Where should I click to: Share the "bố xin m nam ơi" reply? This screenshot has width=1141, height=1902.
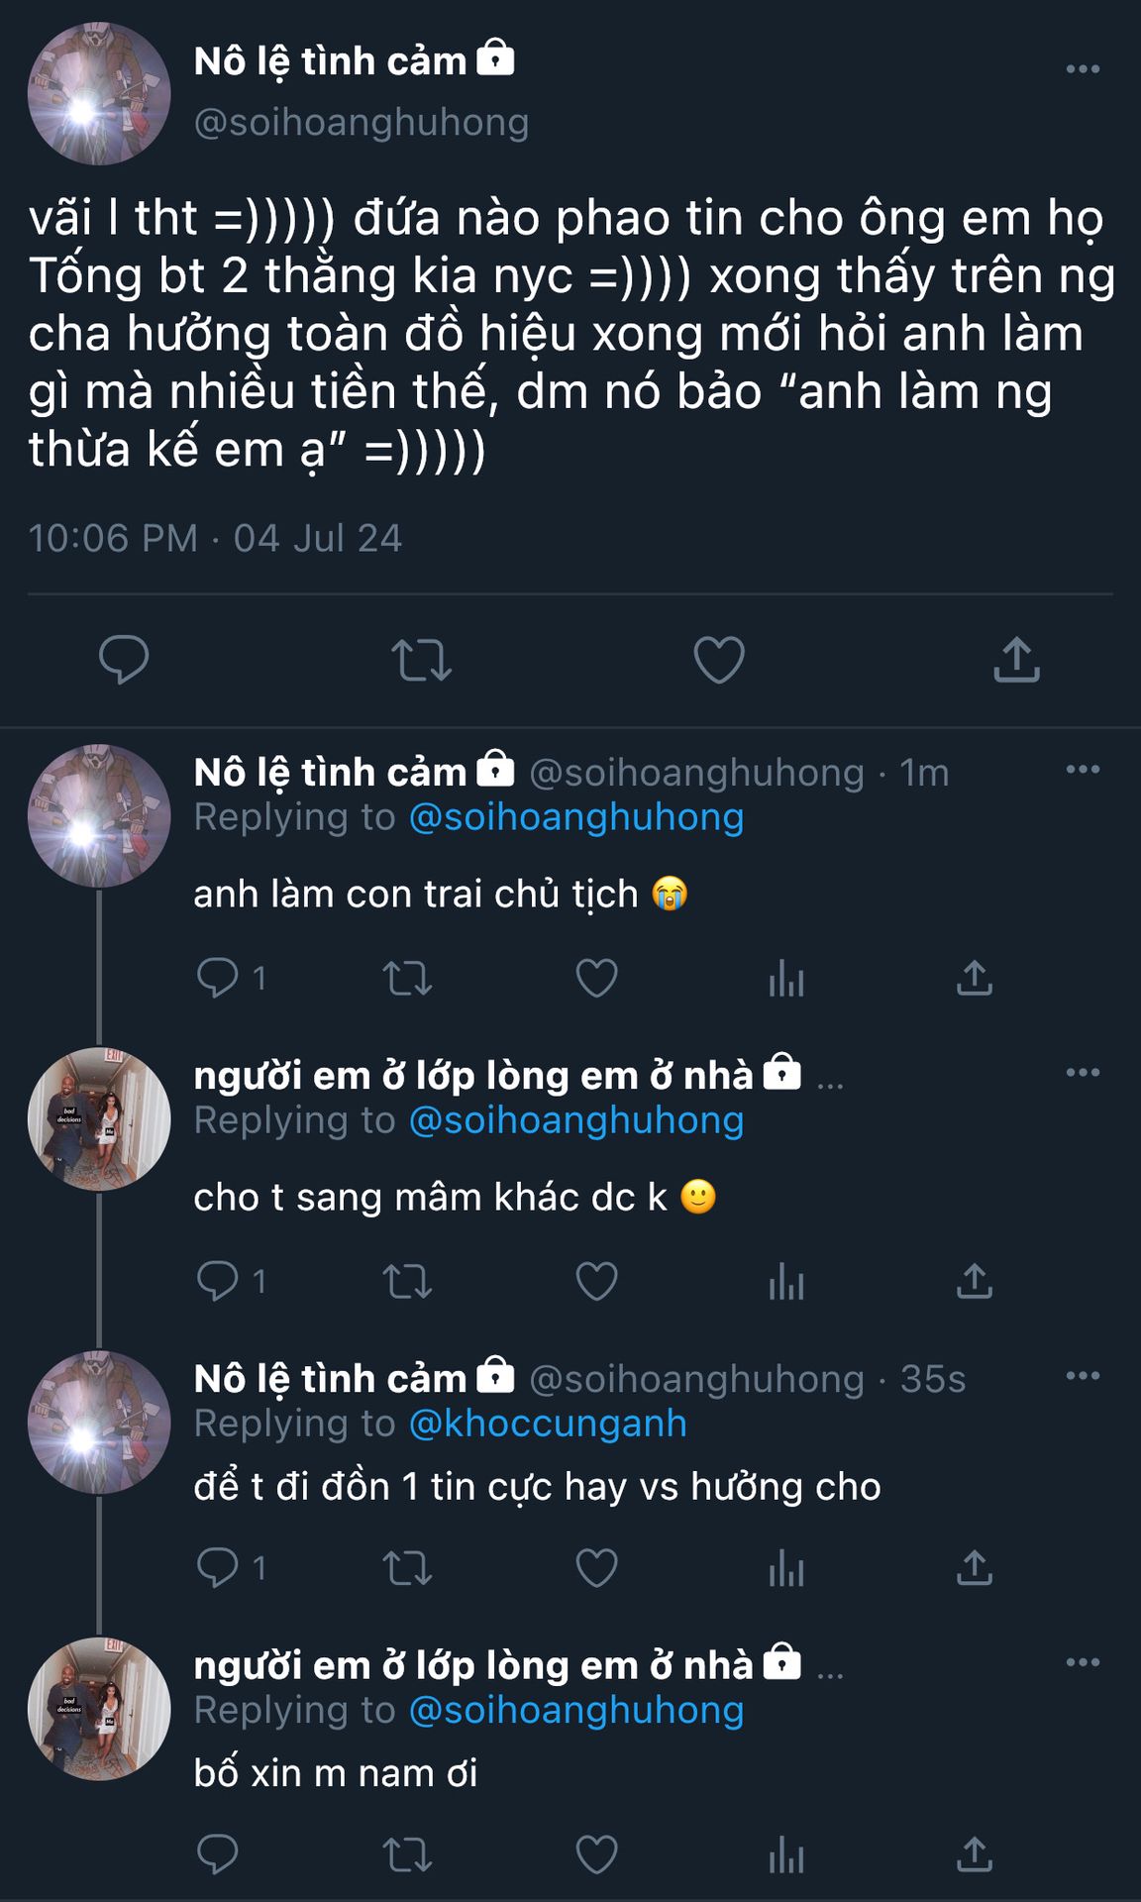(x=975, y=1854)
